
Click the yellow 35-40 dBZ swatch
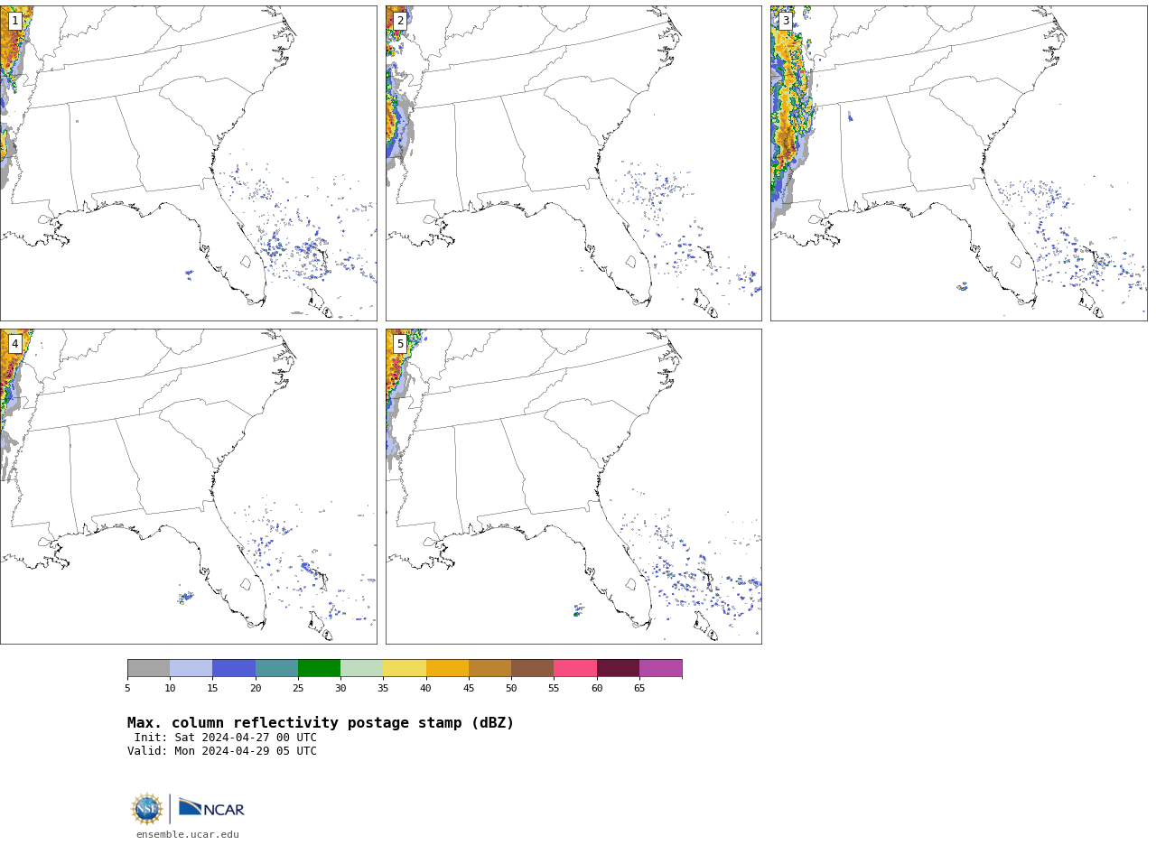pos(405,668)
